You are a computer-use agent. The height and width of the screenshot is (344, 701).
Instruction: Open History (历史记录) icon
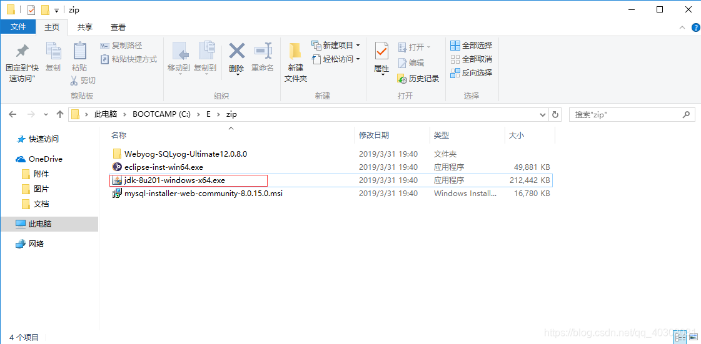click(x=402, y=79)
